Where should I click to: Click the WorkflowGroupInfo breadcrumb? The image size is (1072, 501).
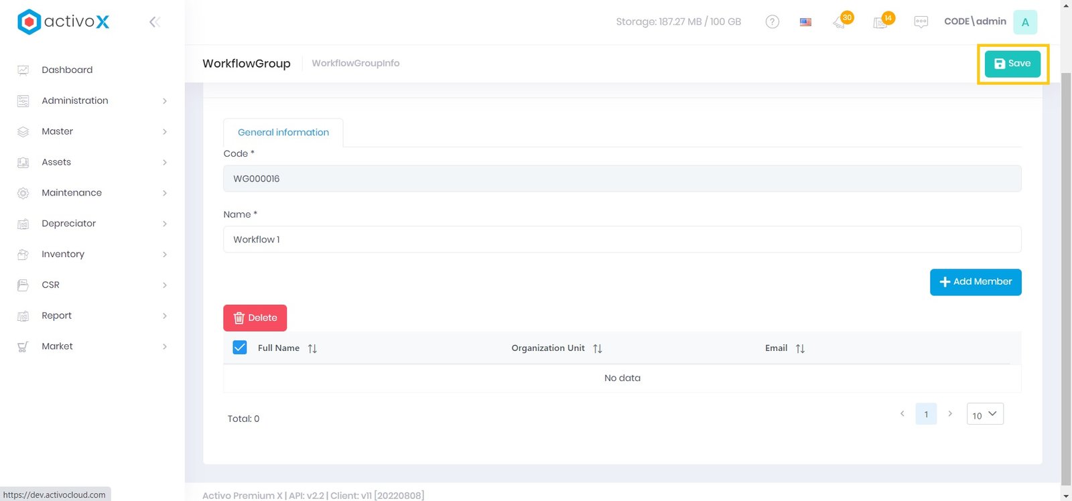356,63
